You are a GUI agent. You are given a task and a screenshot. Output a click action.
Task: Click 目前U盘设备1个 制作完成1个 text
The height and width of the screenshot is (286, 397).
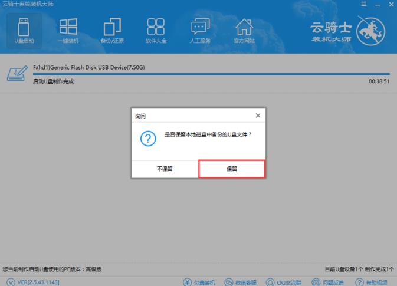[x=359, y=269]
